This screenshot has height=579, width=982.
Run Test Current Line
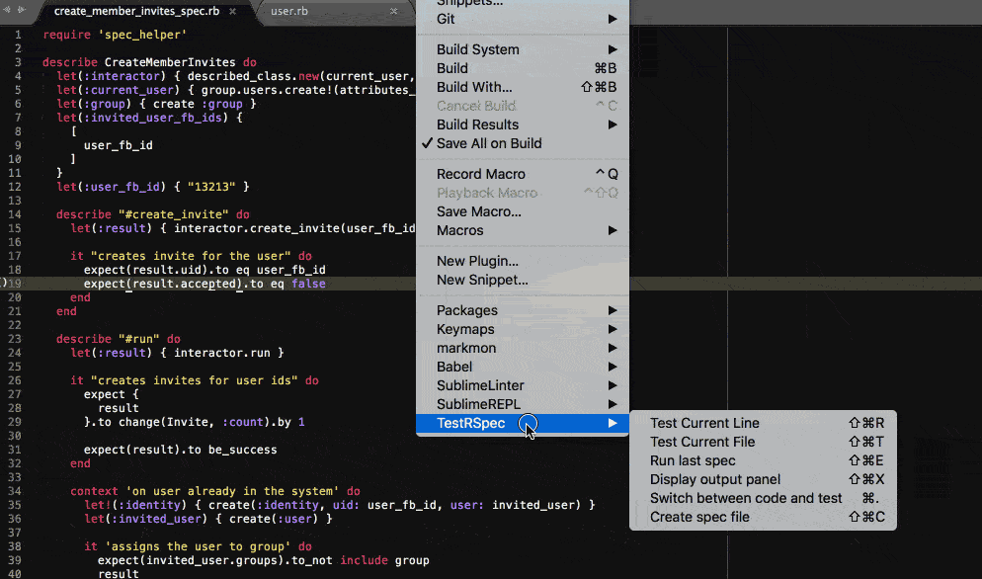(x=763, y=424)
